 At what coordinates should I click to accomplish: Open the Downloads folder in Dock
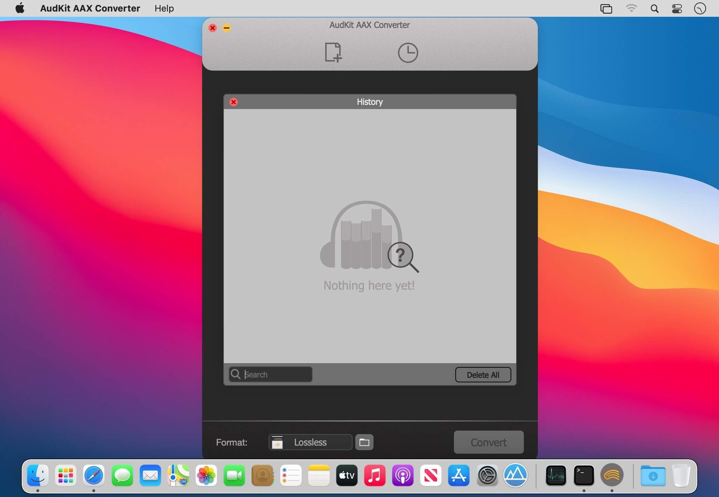coord(653,475)
